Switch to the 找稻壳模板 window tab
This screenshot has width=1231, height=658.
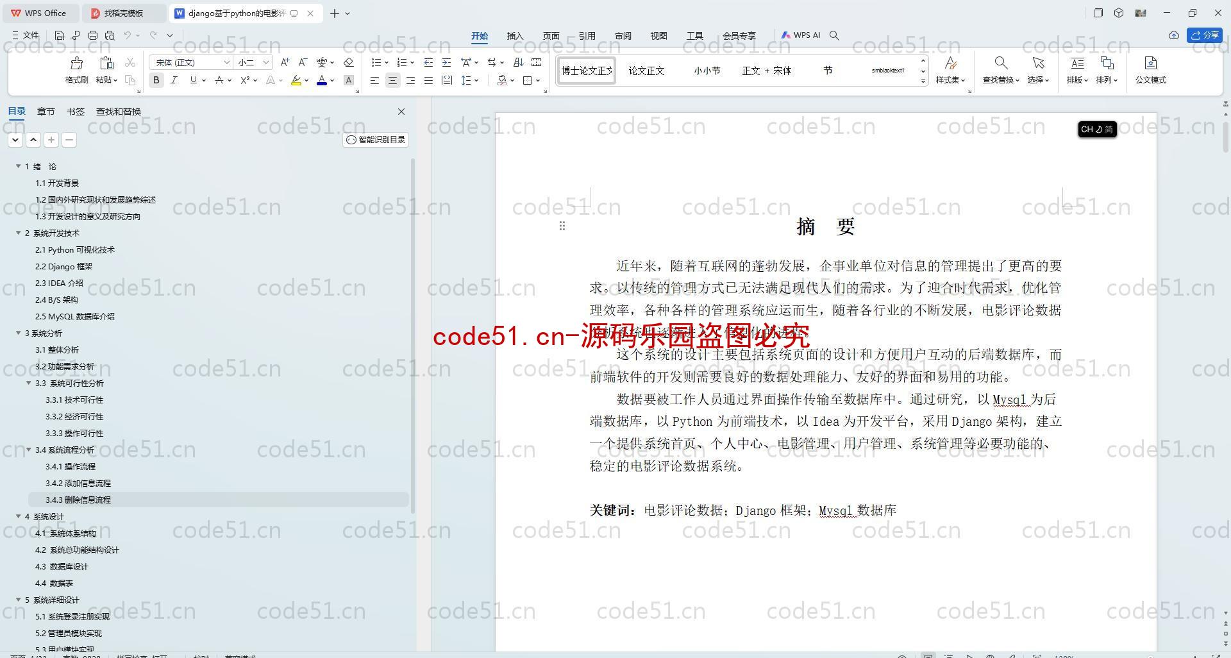124,13
